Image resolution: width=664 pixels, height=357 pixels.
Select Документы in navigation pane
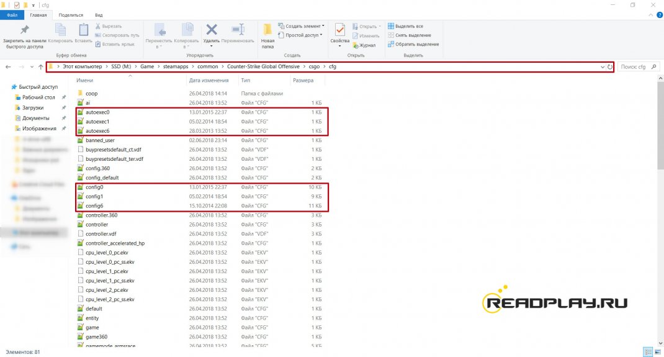[35, 118]
